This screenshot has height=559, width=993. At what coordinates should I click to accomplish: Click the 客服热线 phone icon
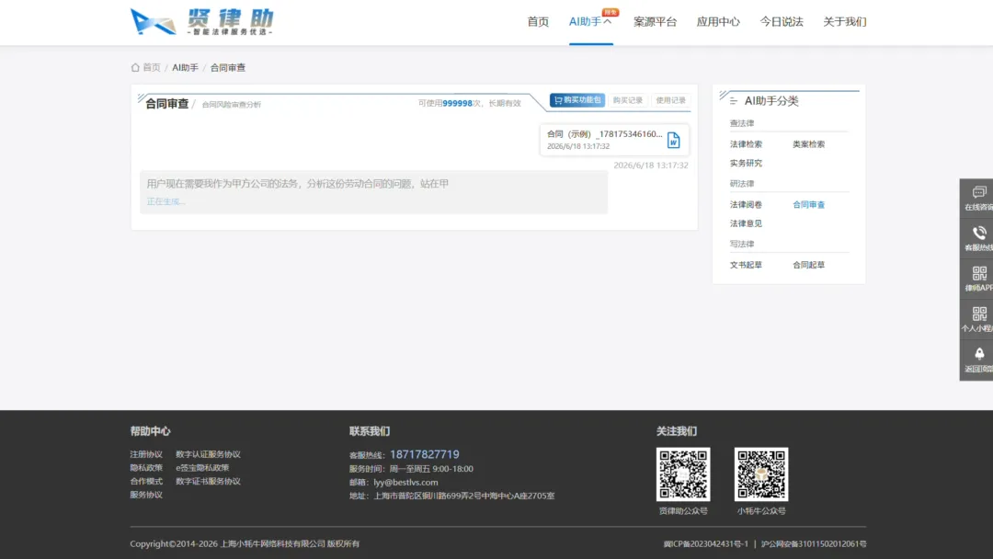979,233
